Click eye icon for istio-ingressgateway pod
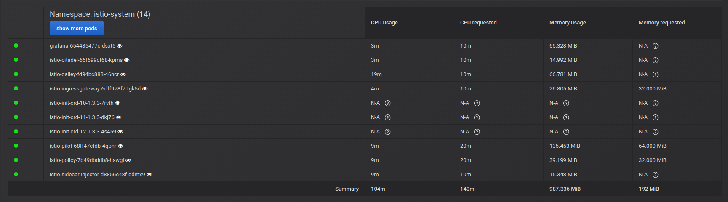This screenshot has width=728, height=202. click(x=145, y=89)
